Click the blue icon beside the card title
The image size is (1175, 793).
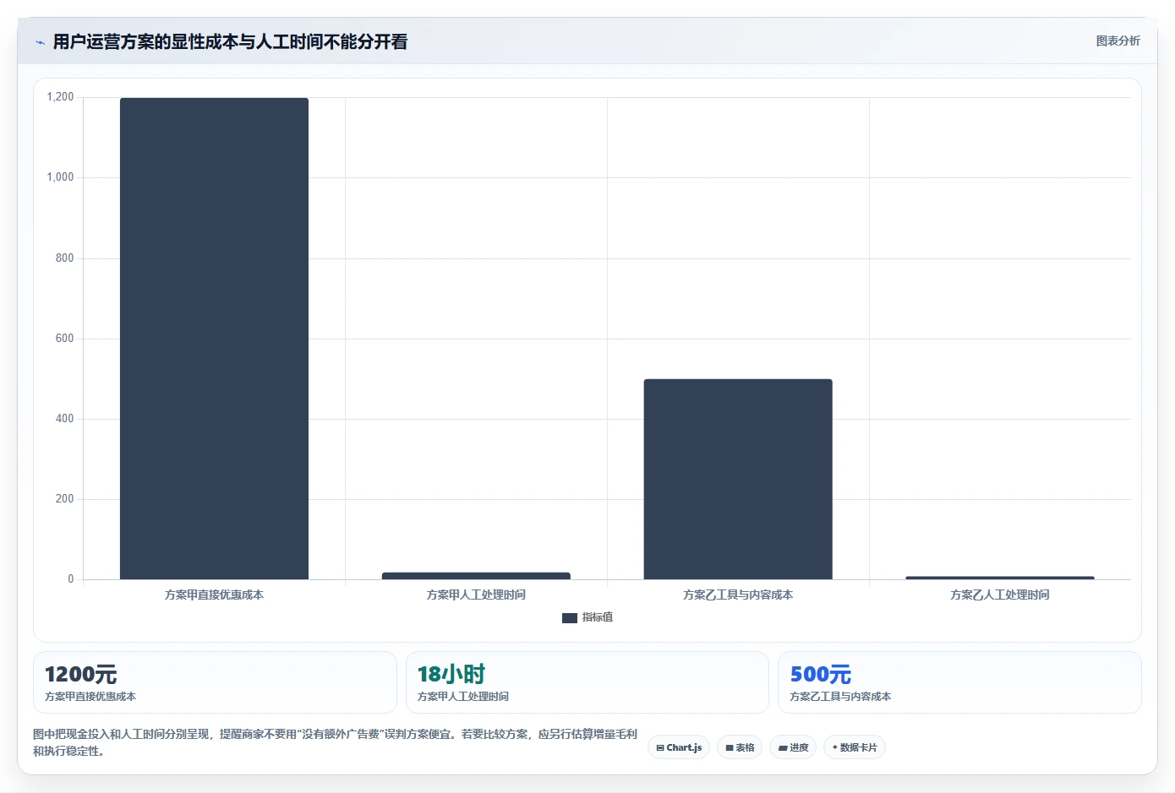pyautogui.click(x=40, y=42)
